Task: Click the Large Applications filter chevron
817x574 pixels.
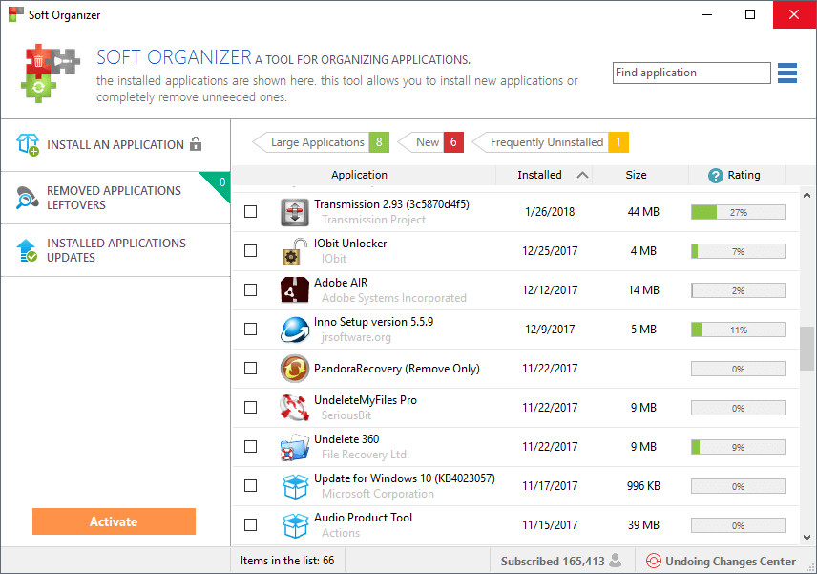Action: coord(258,140)
